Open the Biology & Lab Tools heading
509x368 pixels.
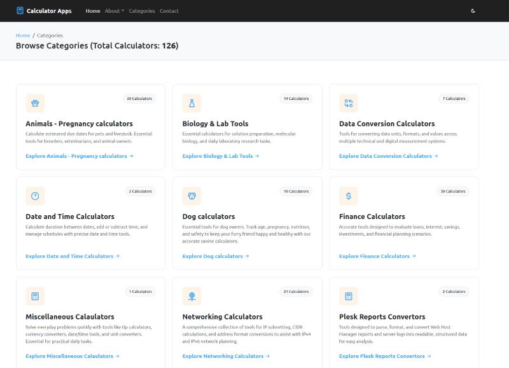[x=215, y=124]
